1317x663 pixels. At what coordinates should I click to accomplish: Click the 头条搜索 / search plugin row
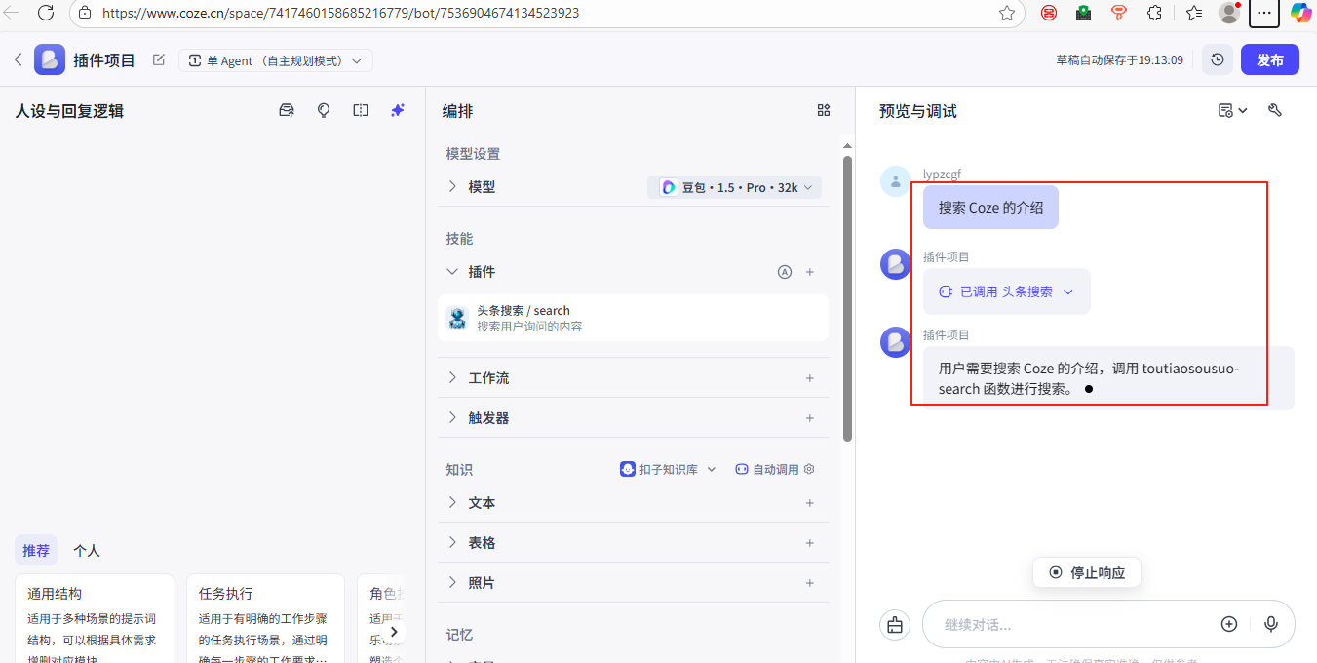pyautogui.click(x=634, y=319)
